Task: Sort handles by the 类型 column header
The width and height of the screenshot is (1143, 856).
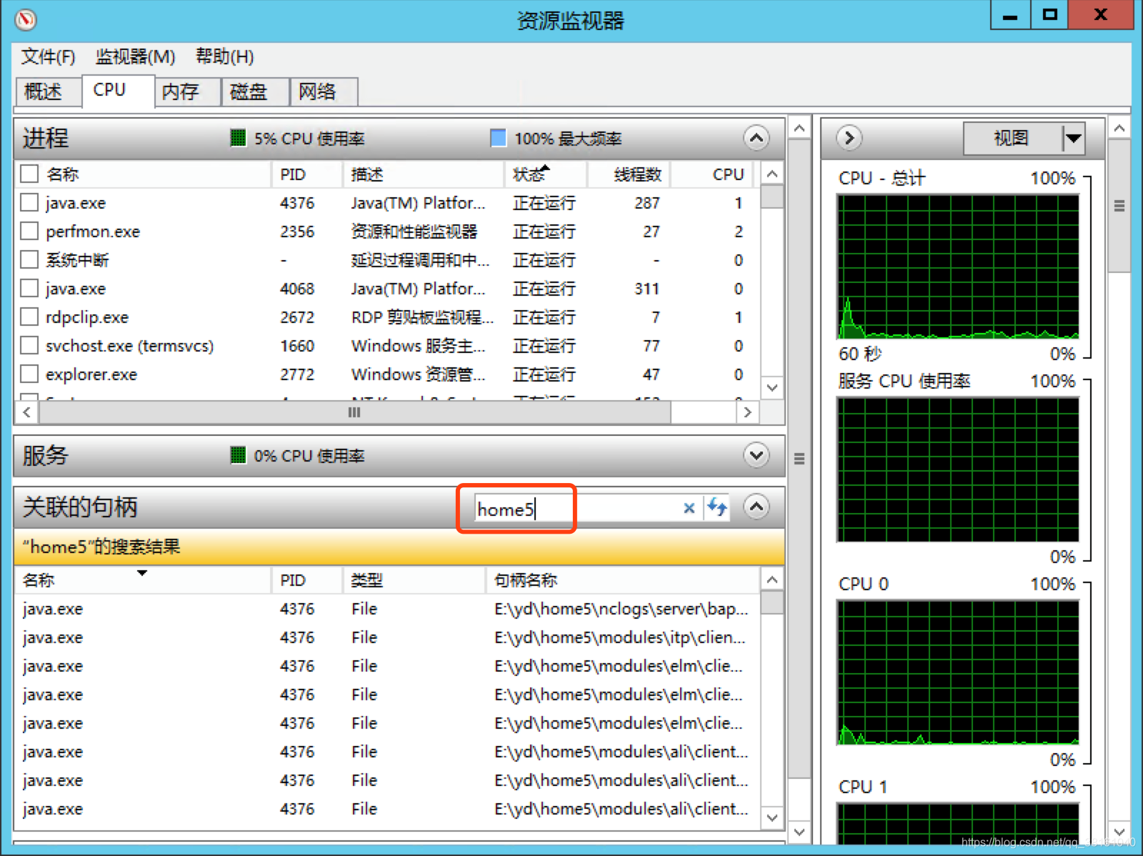Action: point(414,580)
